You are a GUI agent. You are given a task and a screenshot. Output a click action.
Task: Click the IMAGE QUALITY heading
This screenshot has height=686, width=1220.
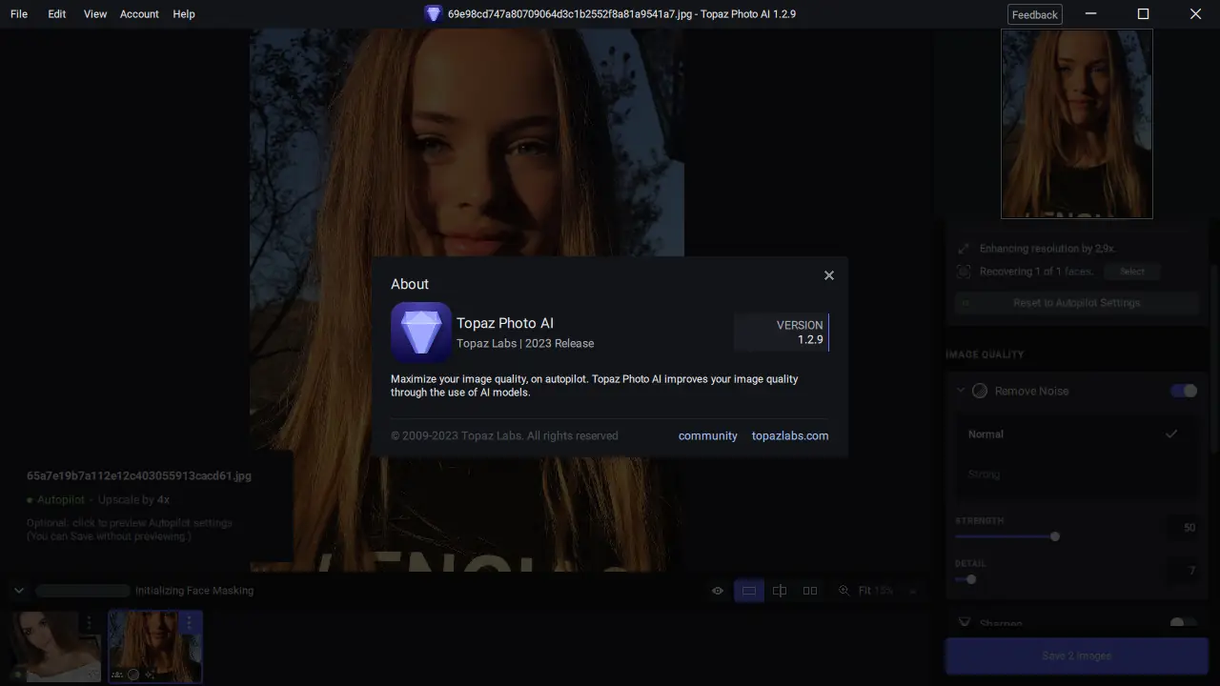coord(985,354)
